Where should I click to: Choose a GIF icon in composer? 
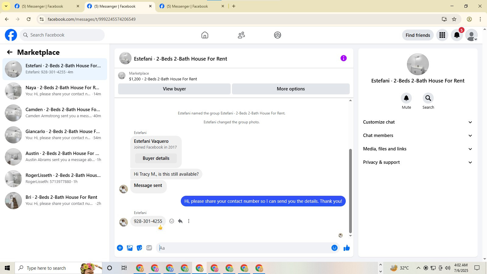(x=149, y=248)
